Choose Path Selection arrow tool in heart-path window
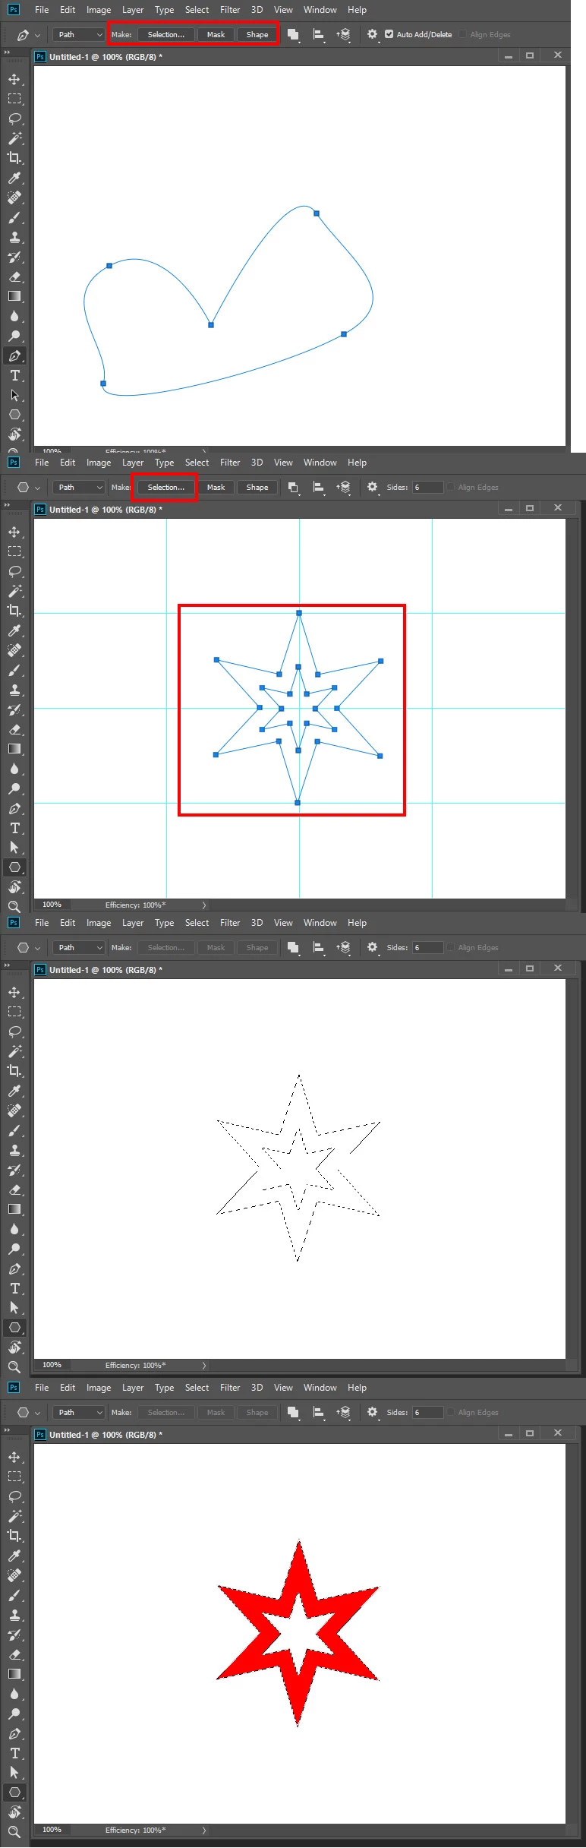Screen dimensions: 586x1848 pyautogui.click(x=14, y=395)
